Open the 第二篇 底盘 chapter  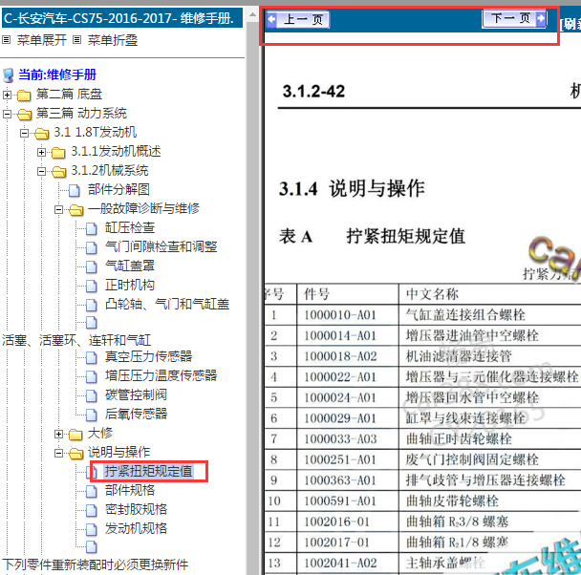point(69,94)
